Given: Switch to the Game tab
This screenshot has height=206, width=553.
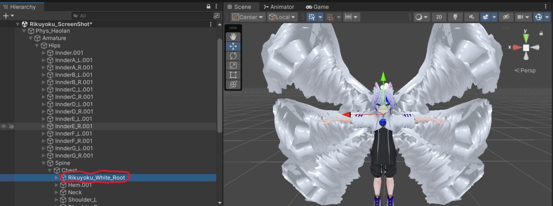Looking at the screenshot, I should [x=317, y=6].
